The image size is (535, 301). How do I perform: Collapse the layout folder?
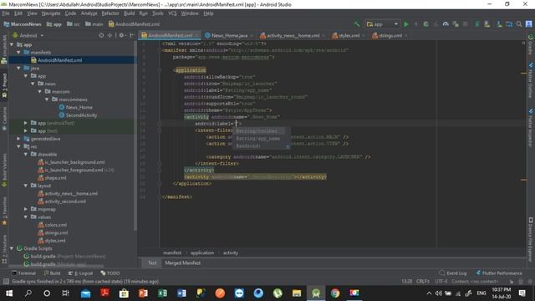click(26, 186)
